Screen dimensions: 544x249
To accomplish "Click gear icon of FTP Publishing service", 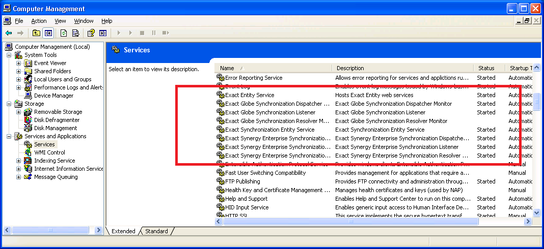I will [221, 181].
